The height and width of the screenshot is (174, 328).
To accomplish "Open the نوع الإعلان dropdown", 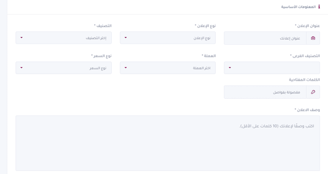I will tap(168, 38).
